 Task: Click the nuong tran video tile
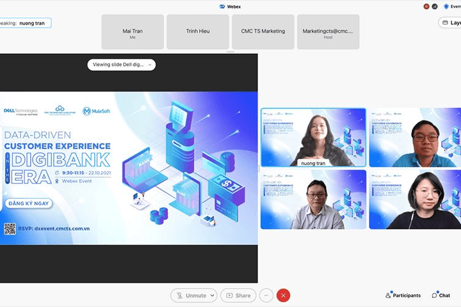tap(313, 138)
